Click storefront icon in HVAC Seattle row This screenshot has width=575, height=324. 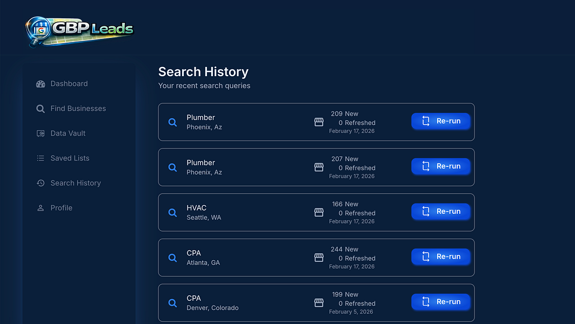[x=319, y=212]
